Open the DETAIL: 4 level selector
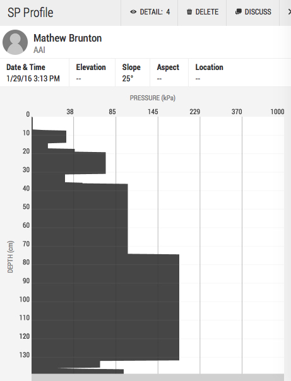 pos(149,11)
